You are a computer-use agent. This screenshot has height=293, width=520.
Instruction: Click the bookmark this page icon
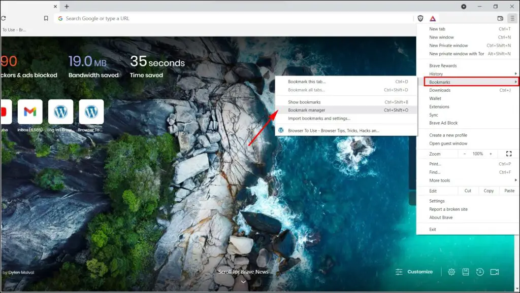pos(46,19)
